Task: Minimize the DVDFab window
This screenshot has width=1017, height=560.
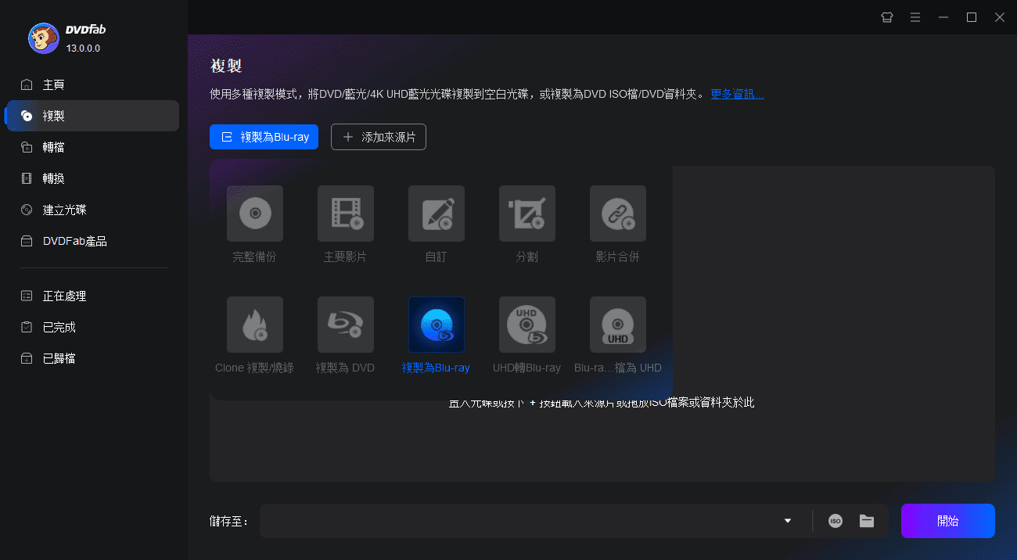Action: click(x=943, y=17)
